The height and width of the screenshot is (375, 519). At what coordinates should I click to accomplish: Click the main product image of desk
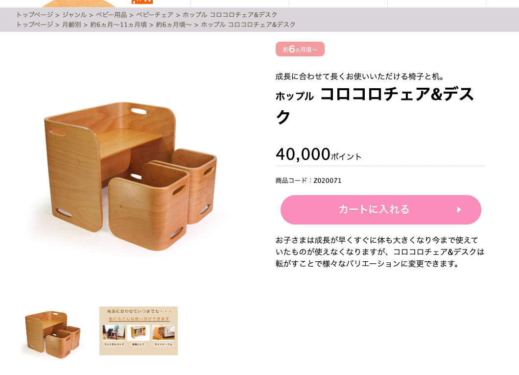130,175
